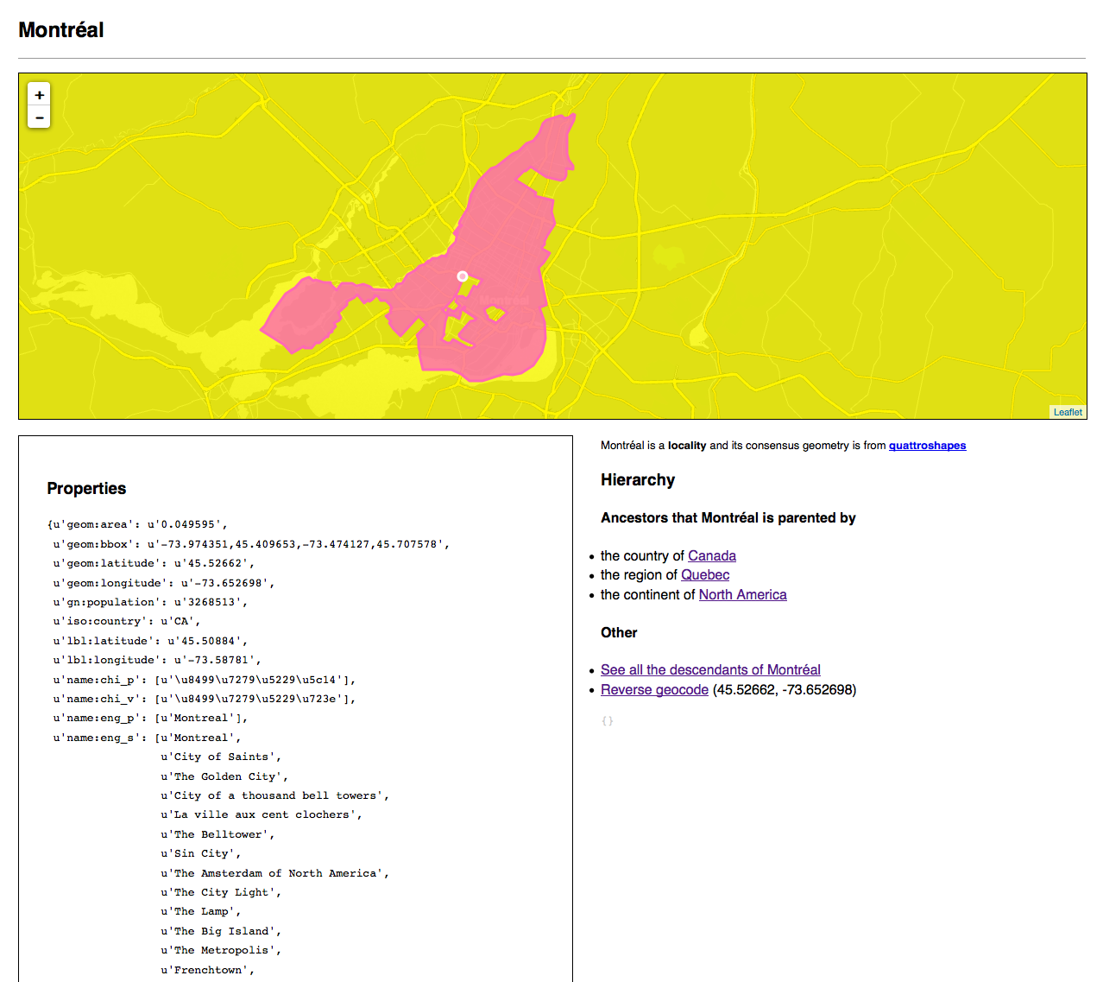Screen dimensions: 1103x982
Task: Click the Montréal page heading
Action: 61,30
